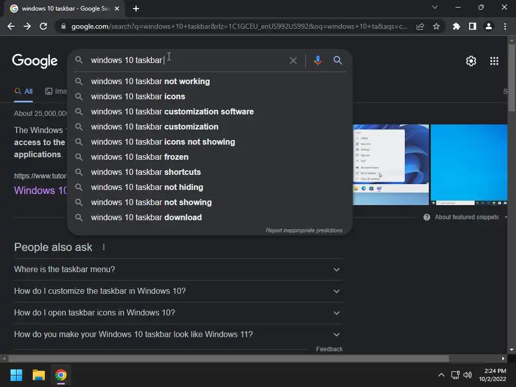Select suggestion 'taskbar customization software'
The height and width of the screenshot is (387, 516).
210,111
